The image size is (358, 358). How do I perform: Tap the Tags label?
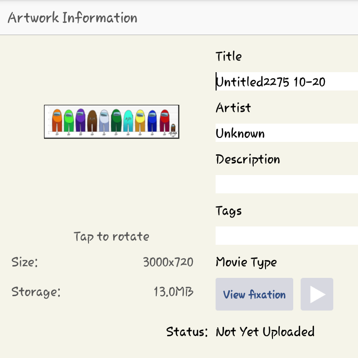[228, 211]
